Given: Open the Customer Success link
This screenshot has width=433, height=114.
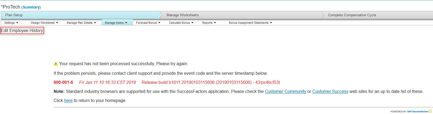Looking at the screenshot, I should click(330, 91).
